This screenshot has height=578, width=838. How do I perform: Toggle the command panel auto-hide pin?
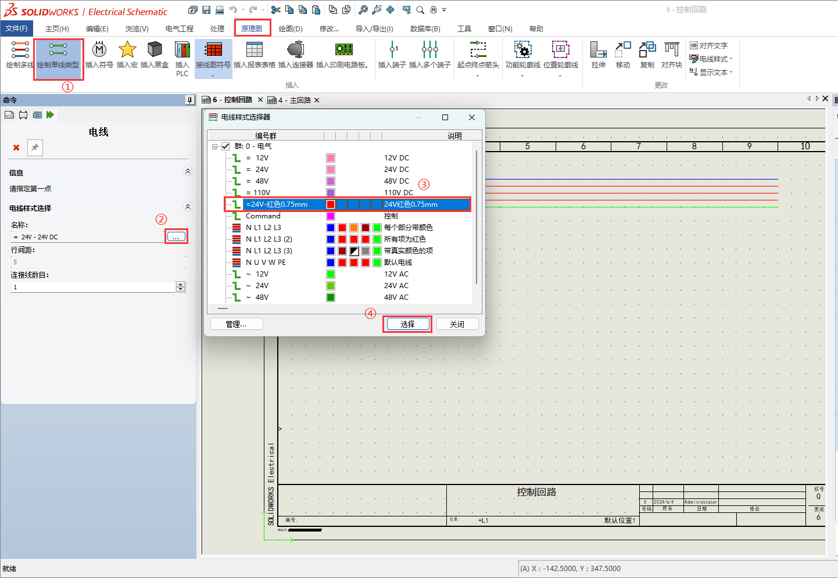pyautogui.click(x=189, y=100)
